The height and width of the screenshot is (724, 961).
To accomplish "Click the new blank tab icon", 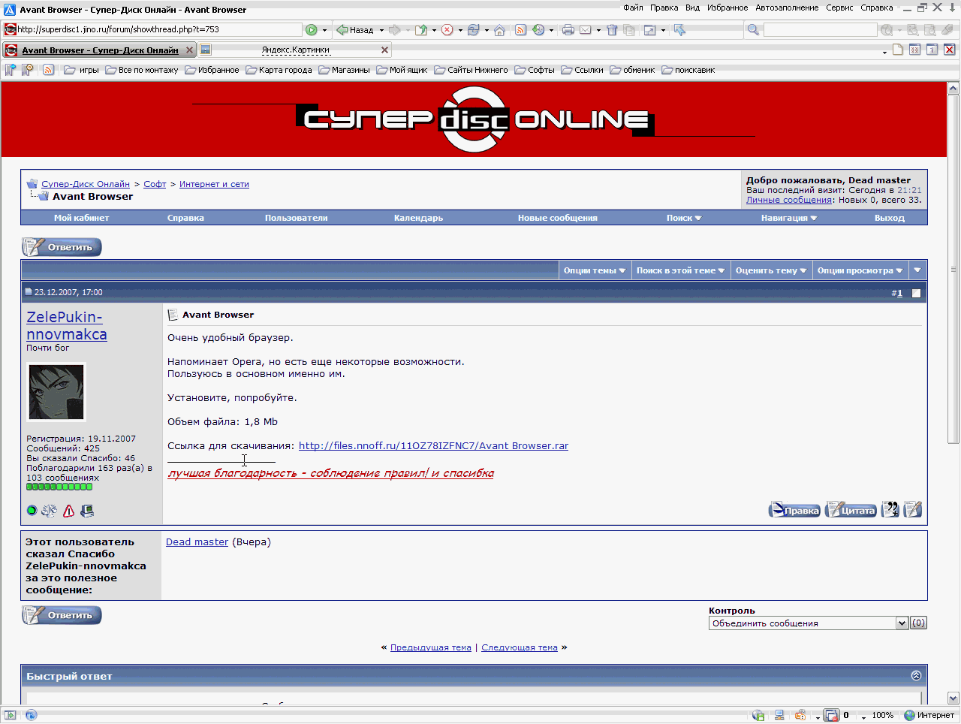I will coord(897,50).
